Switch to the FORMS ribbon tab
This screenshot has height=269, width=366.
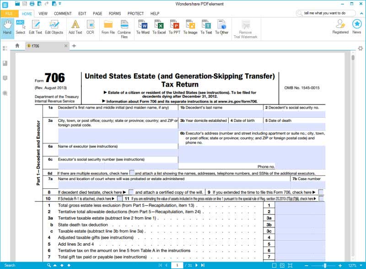click(x=115, y=14)
